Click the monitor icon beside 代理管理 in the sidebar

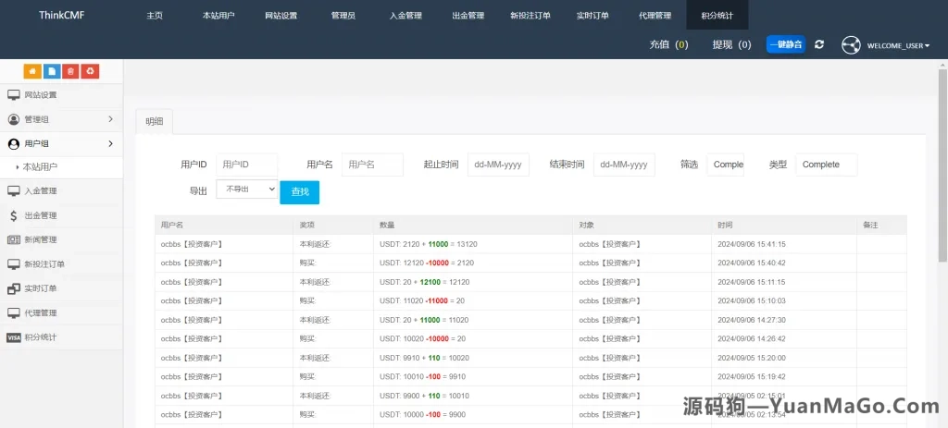(x=14, y=312)
